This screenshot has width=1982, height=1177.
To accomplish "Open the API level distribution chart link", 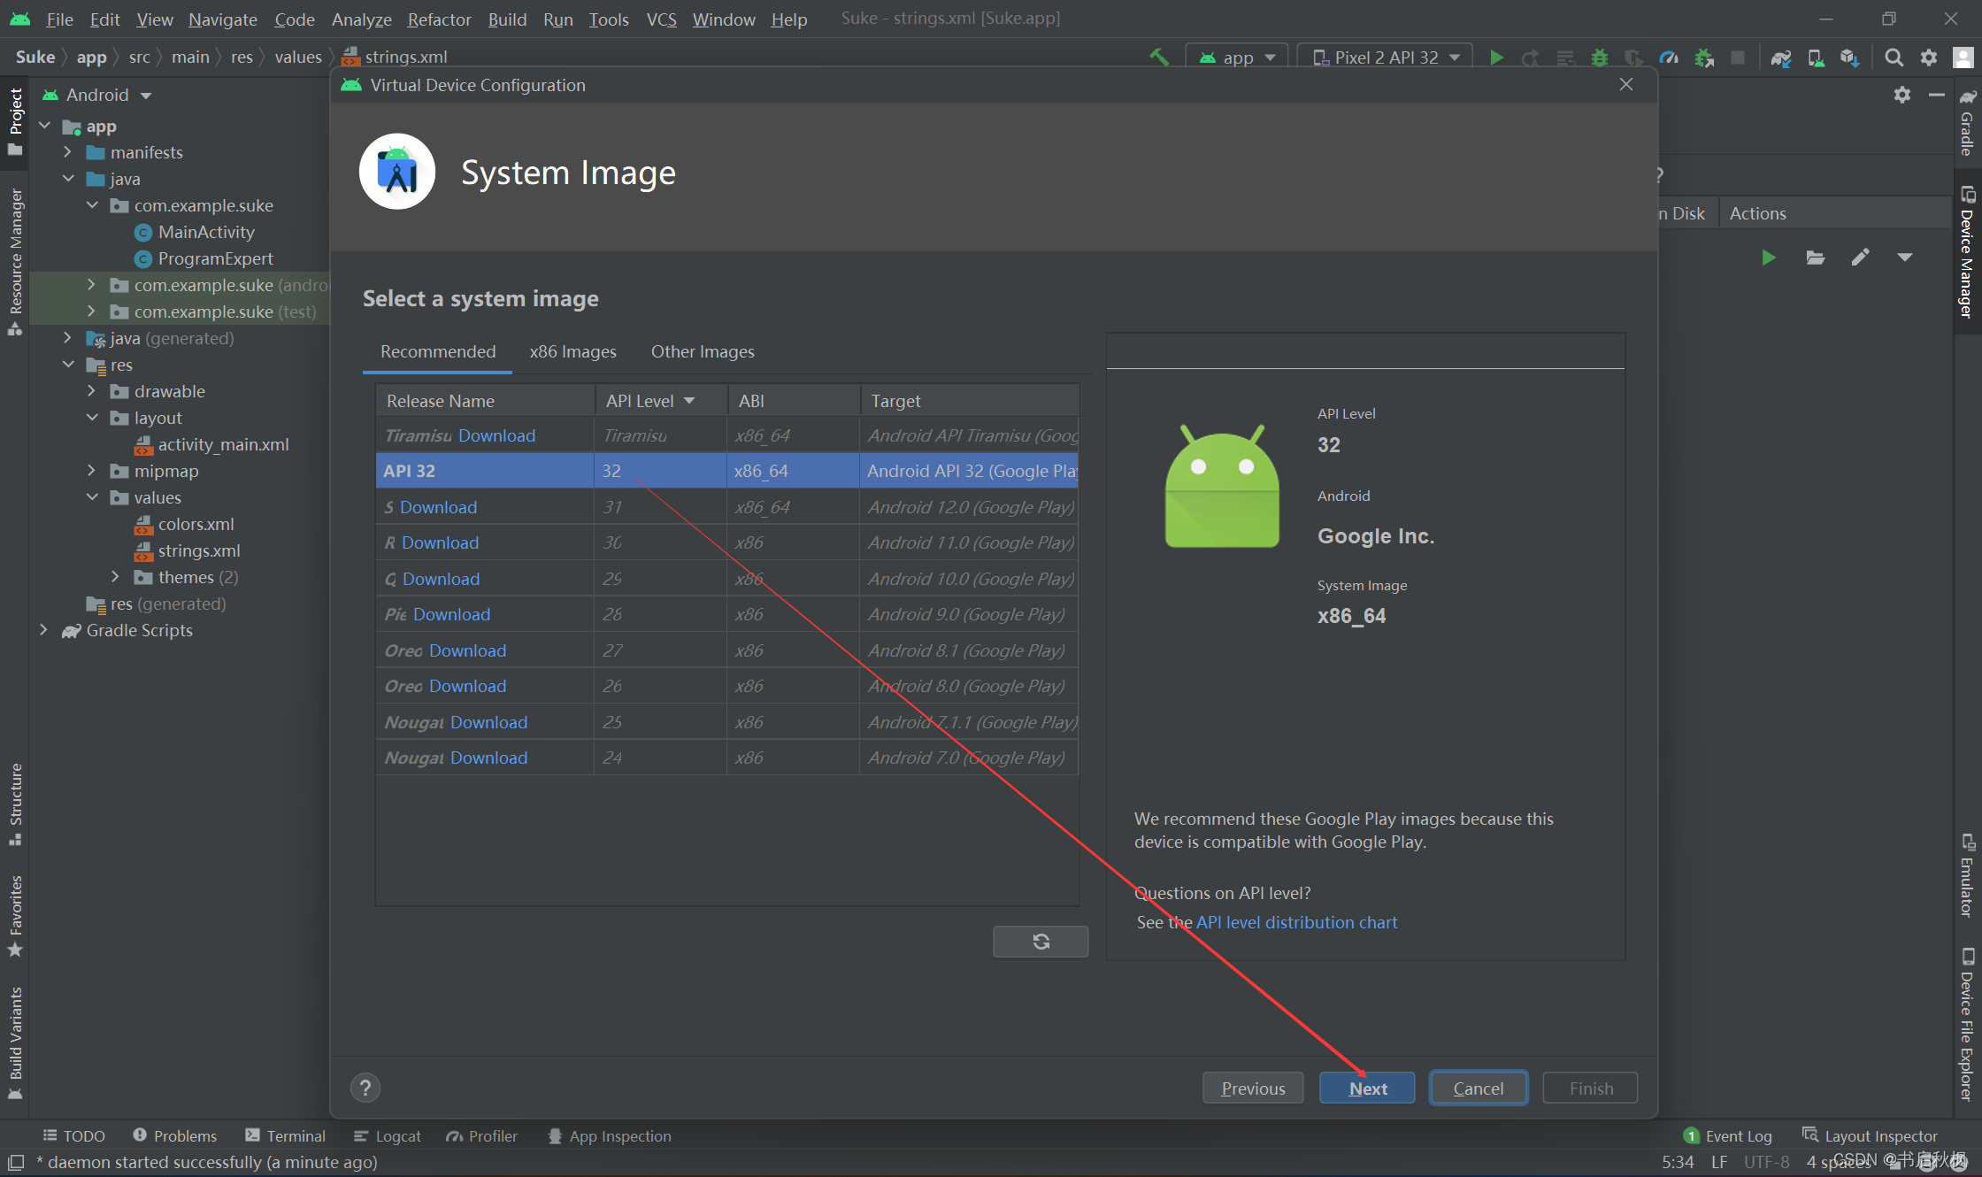I will [x=1296, y=922].
